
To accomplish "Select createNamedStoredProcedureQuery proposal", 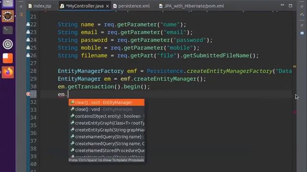I will click(x=106, y=150).
